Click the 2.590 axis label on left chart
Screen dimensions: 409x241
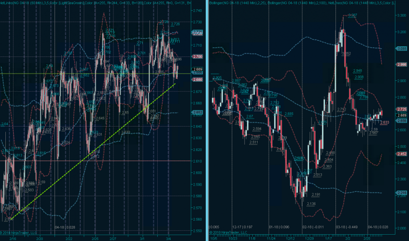click(x=198, y=185)
